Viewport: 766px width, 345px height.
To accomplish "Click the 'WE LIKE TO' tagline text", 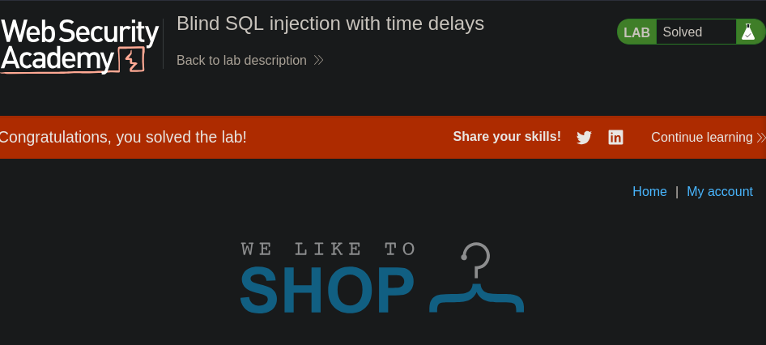I will click(329, 249).
